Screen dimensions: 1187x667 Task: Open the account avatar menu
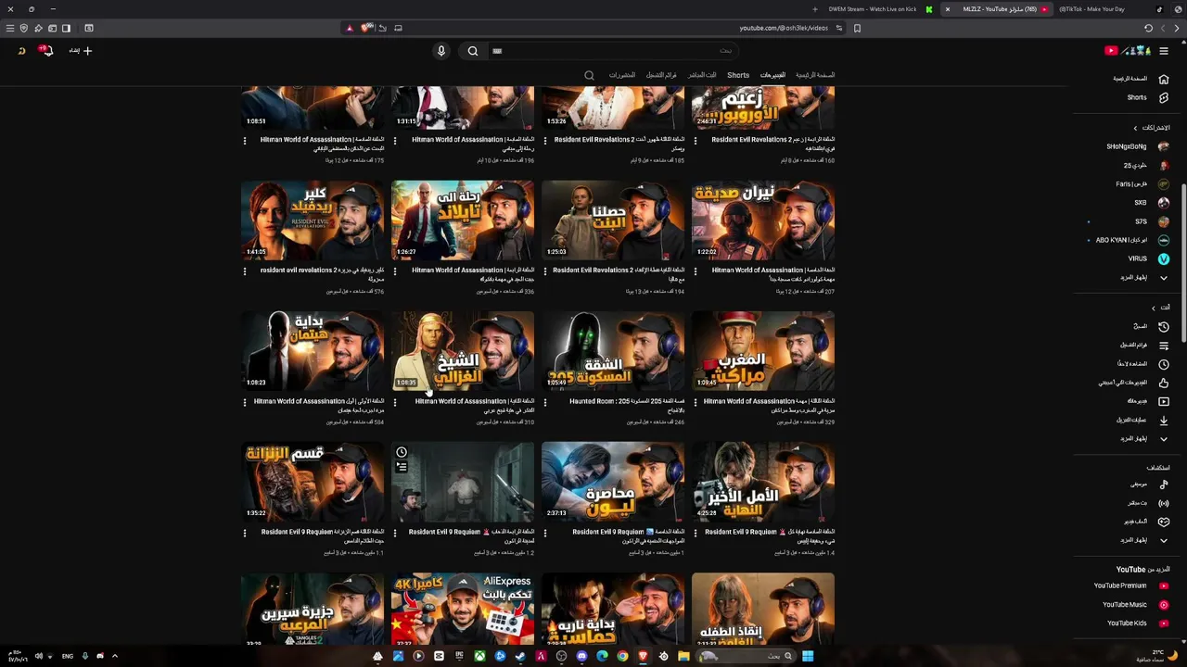pos(21,51)
